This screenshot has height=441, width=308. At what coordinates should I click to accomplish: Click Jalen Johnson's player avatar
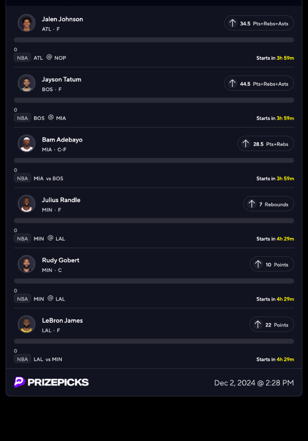(26, 23)
